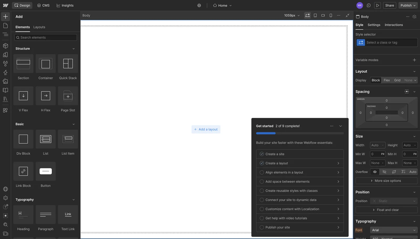
Task: Preview the site with play icon
Action: pyautogui.click(x=377, y=5)
